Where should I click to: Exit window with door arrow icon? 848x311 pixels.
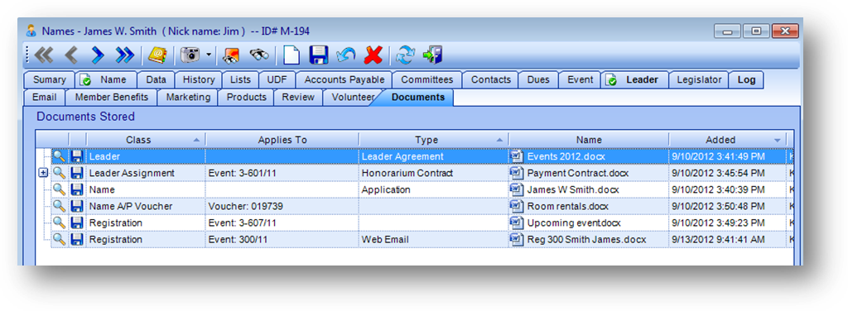[x=433, y=55]
